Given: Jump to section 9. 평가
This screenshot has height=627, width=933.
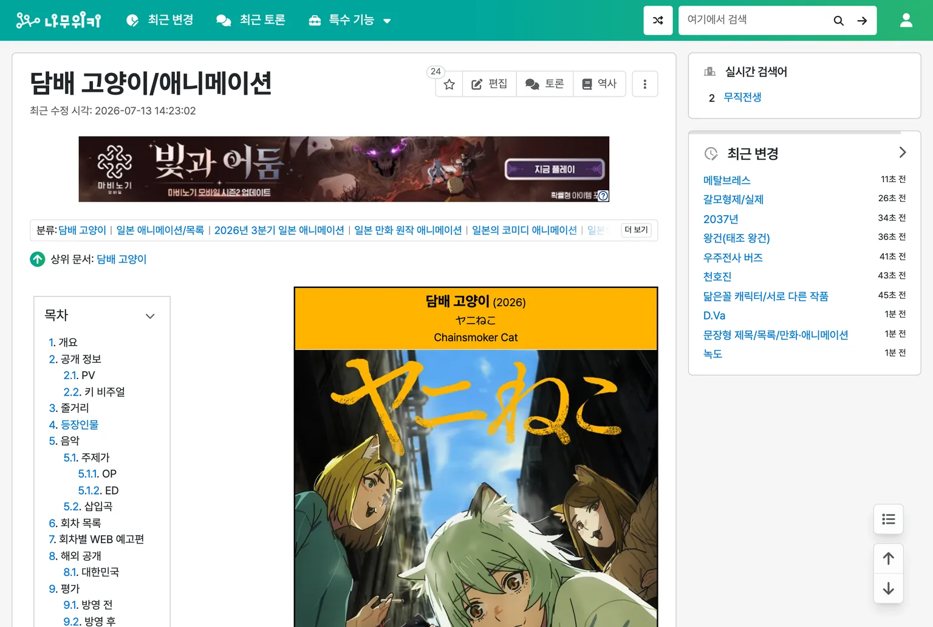Looking at the screenshot, I should click(x=64, y=589).
